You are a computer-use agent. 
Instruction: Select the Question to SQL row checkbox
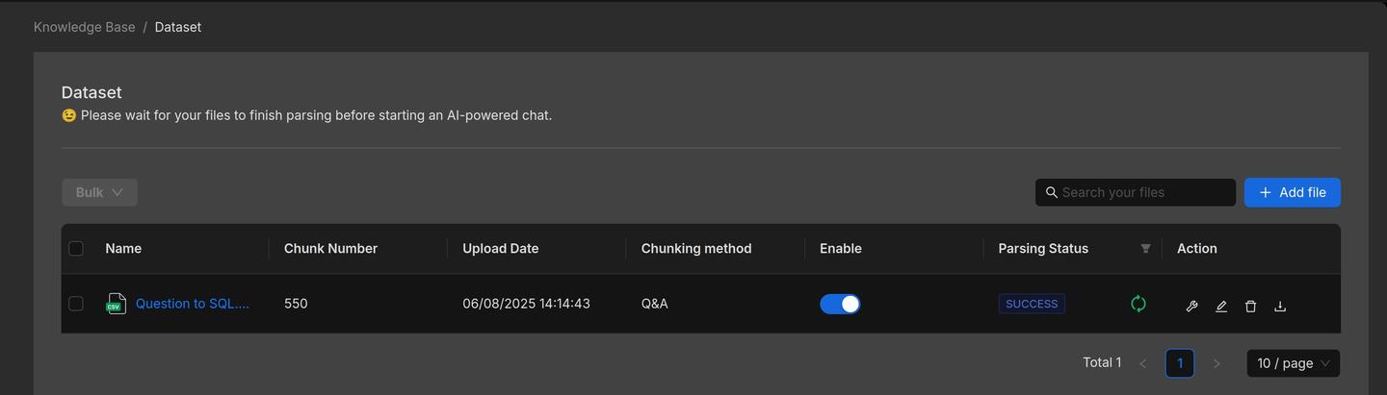[76, 304]
